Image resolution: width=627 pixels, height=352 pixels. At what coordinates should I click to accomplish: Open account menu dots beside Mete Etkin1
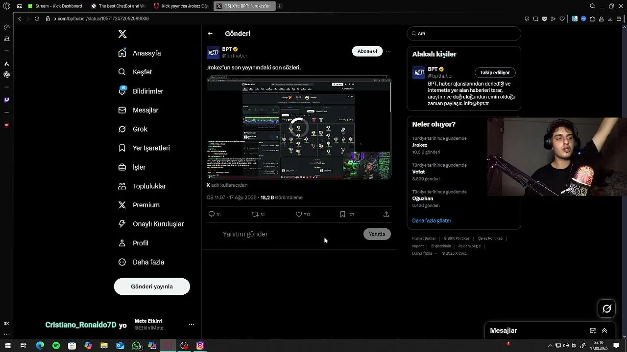click(192, 324)
